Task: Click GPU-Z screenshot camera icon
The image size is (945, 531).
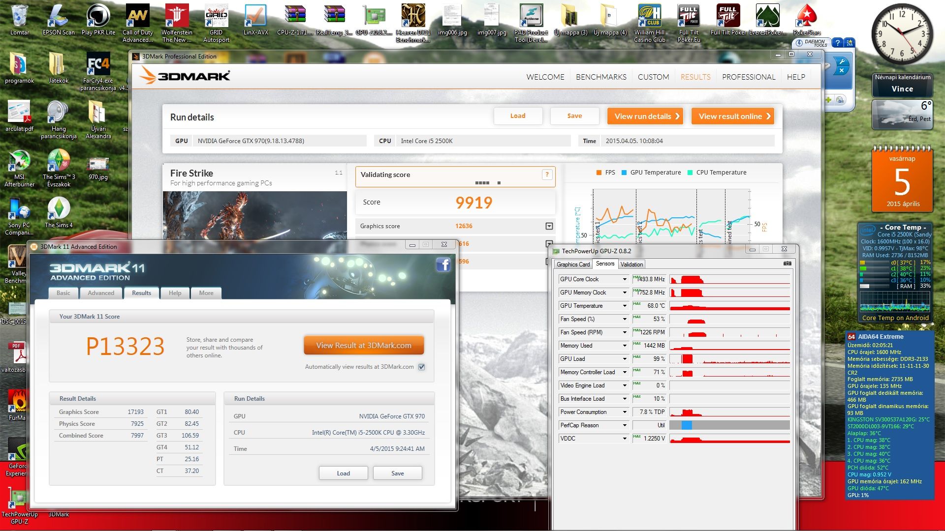Action: coord(787,264)
